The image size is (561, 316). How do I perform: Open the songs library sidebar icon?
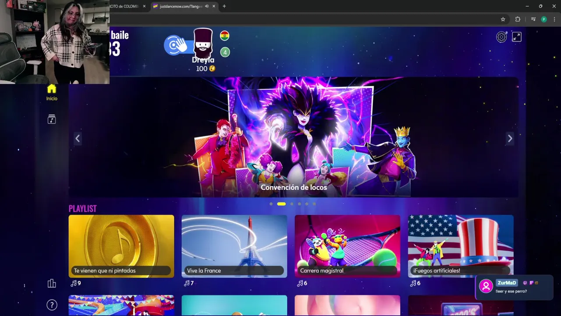(x=52, y=119)
